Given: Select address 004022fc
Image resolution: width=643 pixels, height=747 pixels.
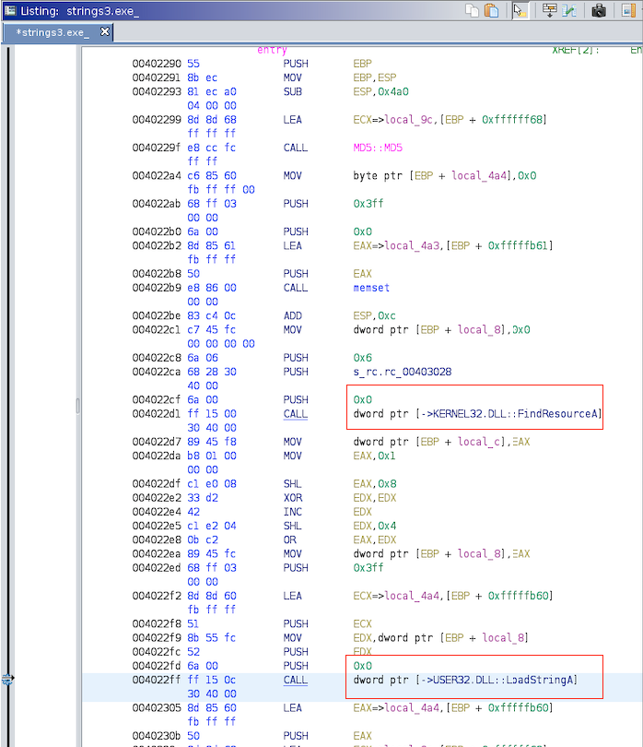Looking at the screenshot, I should click(157, 652).
